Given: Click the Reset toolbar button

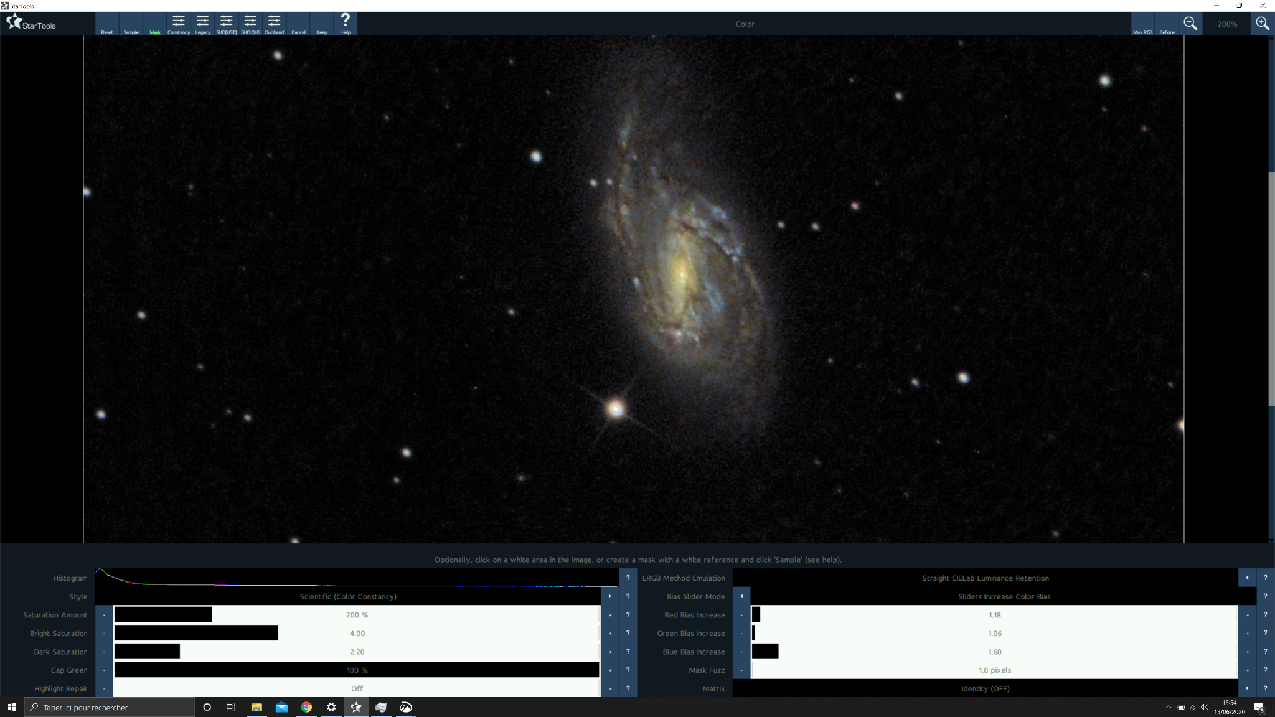Looking at the screenshot, I should pos(107,24).
